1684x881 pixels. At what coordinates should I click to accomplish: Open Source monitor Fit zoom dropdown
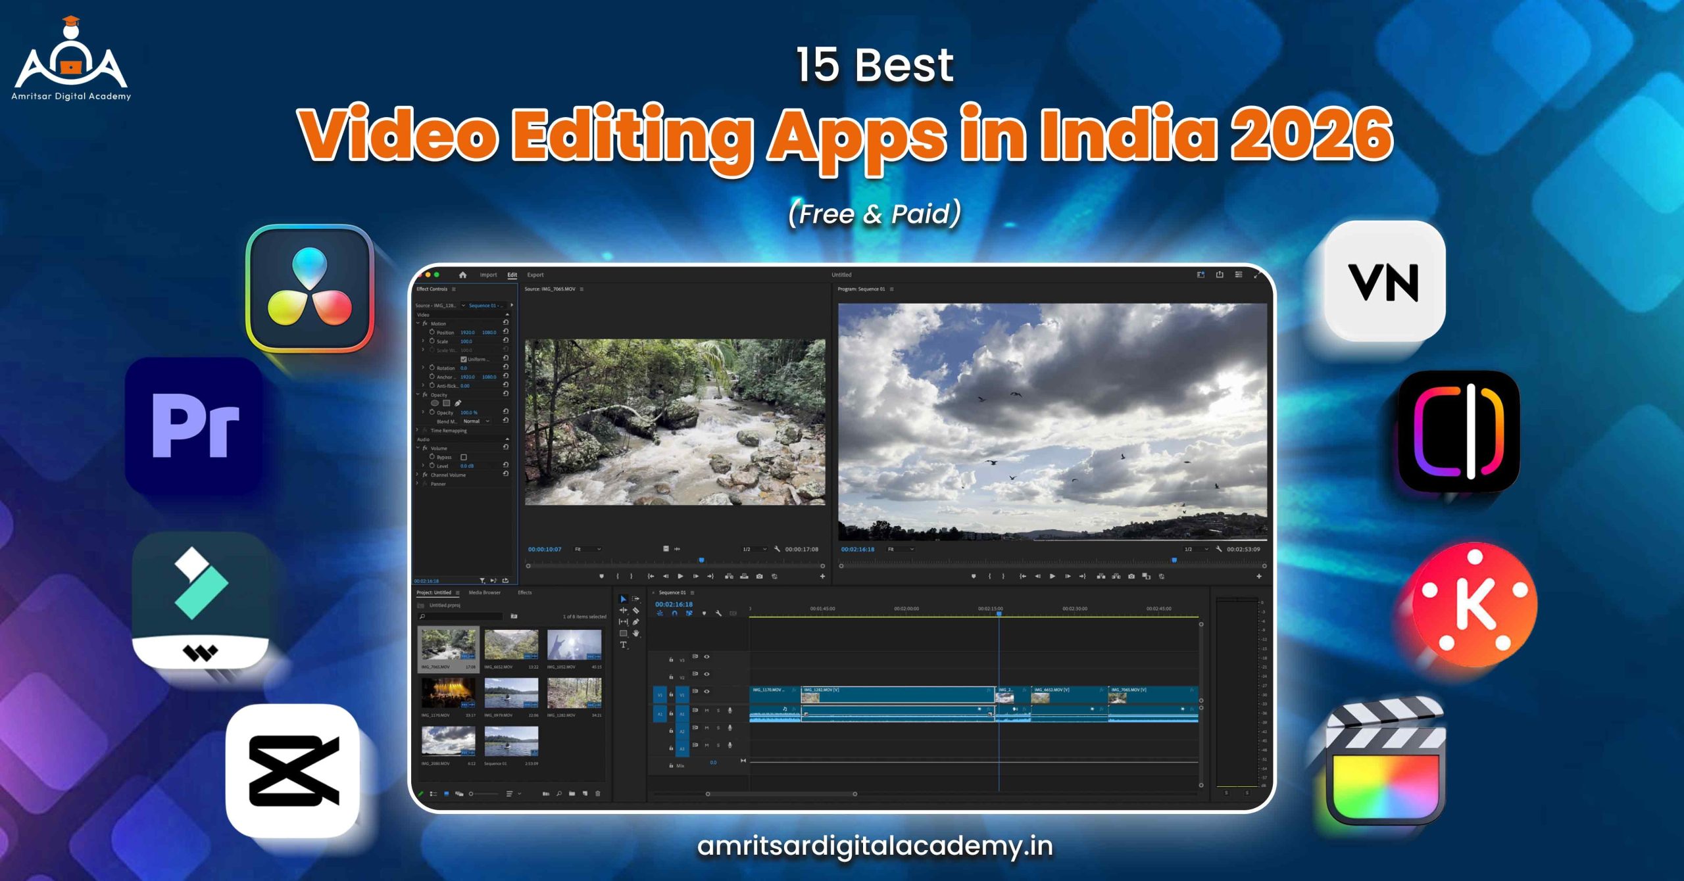588,549
